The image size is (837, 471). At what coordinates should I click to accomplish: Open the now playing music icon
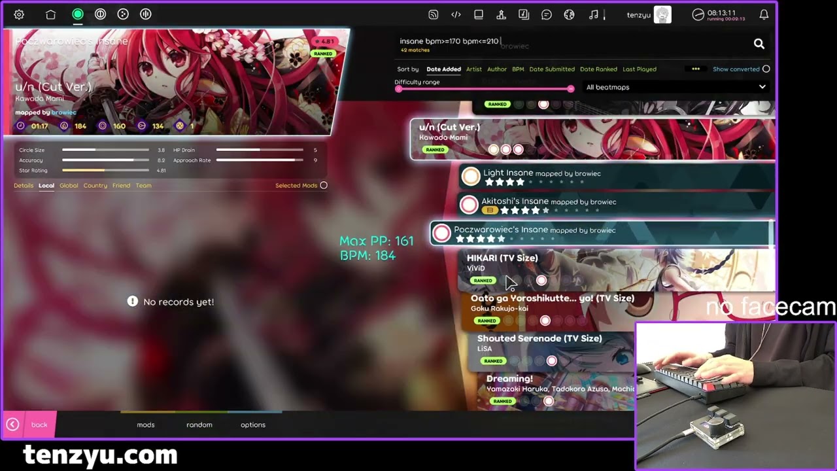[x=593, y=14]
